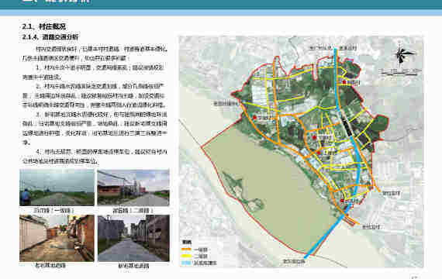Click the road label at blue line's bottom end
442x279 pixels.
point(295,261)
